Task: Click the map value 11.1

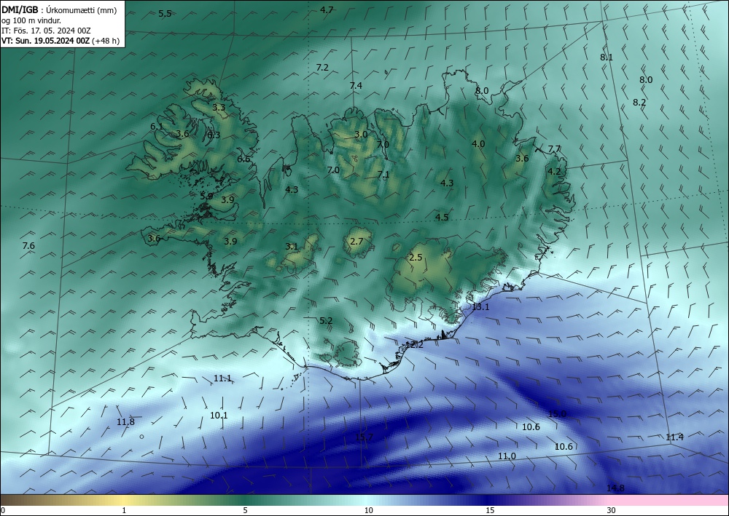Action: 222,378
